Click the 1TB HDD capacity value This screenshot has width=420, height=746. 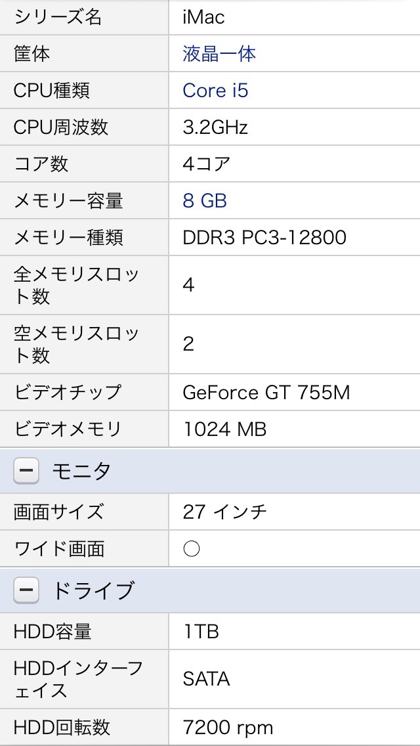pyautogui.click(x=201, y=631)
